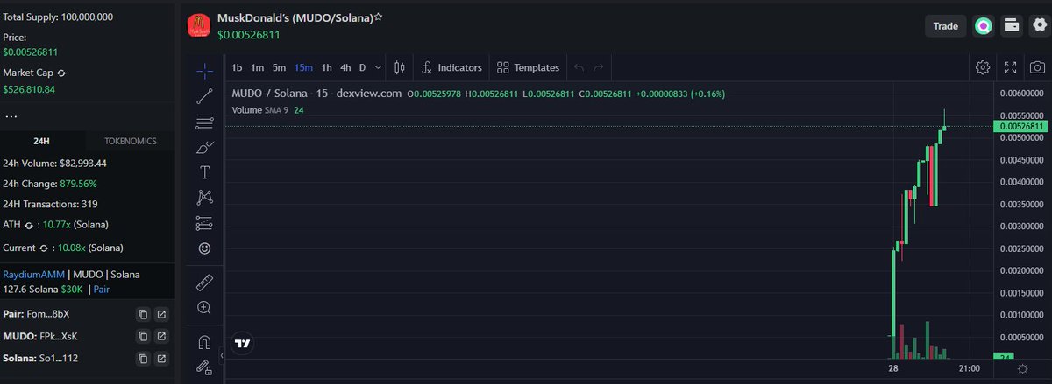Open the candlestick chart style selector
1052x384 pixels.
point(400,67)
